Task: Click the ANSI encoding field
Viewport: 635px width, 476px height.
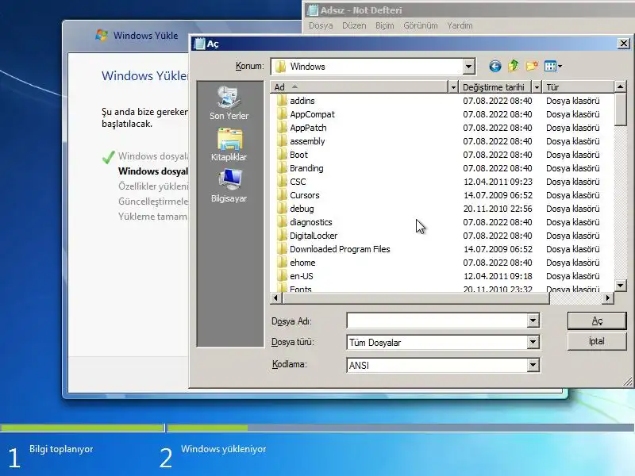Action: click(437, 365)
